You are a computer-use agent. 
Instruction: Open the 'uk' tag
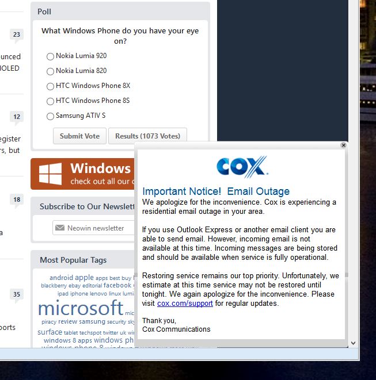tap(123, 333)
